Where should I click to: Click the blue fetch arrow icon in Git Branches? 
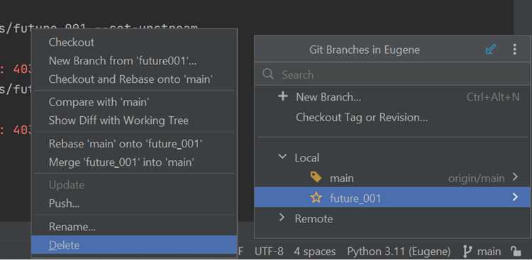490,50
